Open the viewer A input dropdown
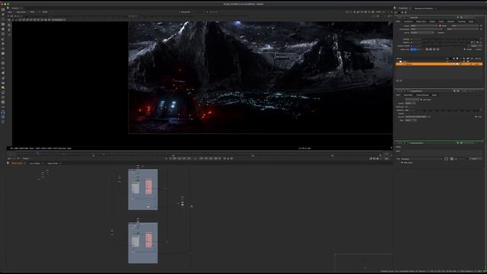This screenshot has height=274, width=487. 186,12
